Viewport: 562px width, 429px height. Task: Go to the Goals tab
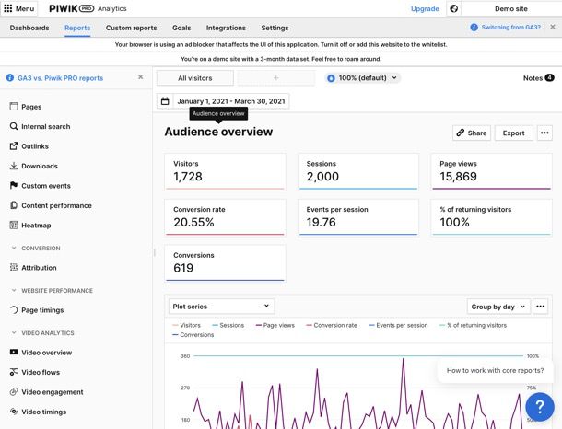181,28
